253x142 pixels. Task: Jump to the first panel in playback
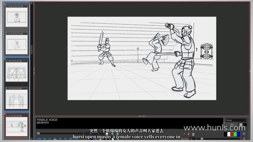pyautogui.click(x=39, y=139)
